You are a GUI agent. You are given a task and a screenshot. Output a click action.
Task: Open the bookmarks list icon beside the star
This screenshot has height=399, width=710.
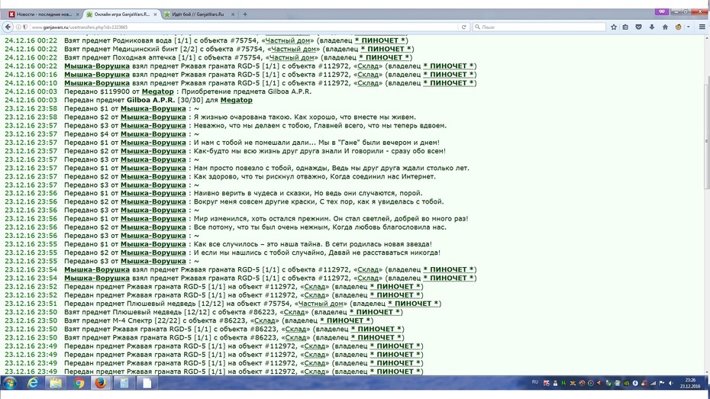[x=625, y=27]
